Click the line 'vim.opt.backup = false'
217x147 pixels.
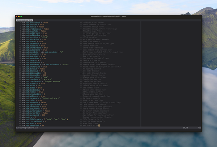tap(33, 27)
